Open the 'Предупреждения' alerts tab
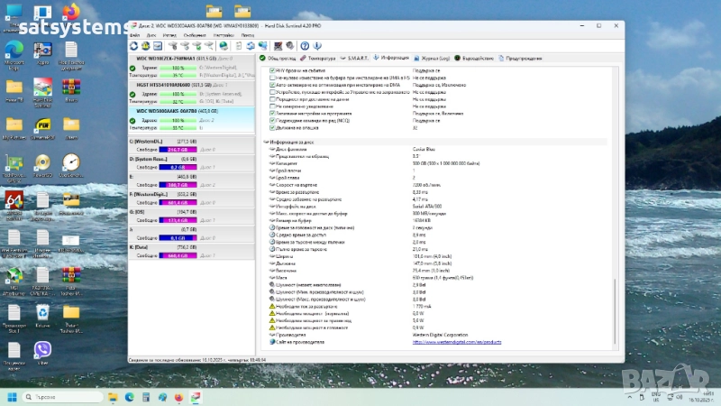The width and height of the screenshot is (721, 406). click(x=521, y=58)
